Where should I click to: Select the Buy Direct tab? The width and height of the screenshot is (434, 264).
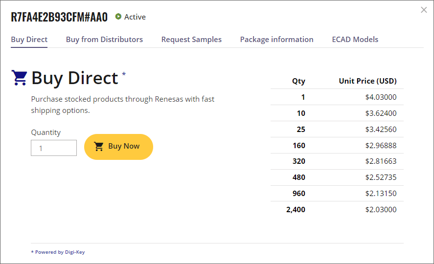(29, 40)
